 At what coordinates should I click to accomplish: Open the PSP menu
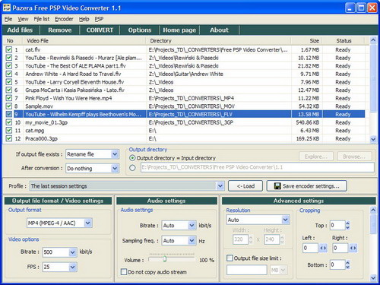tap(99, 19)
